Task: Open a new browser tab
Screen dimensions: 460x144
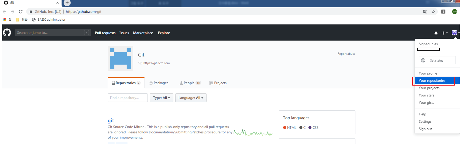Action: [x=67, y=3]
